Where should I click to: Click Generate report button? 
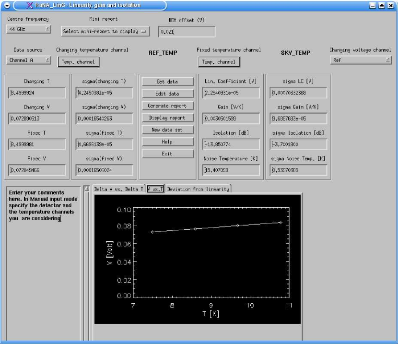click(x=167, y=106)
